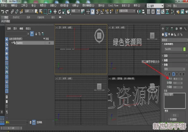Activate the Select and Rotate tool
This screenshot has width=188, height=132.
click(60, 12)
